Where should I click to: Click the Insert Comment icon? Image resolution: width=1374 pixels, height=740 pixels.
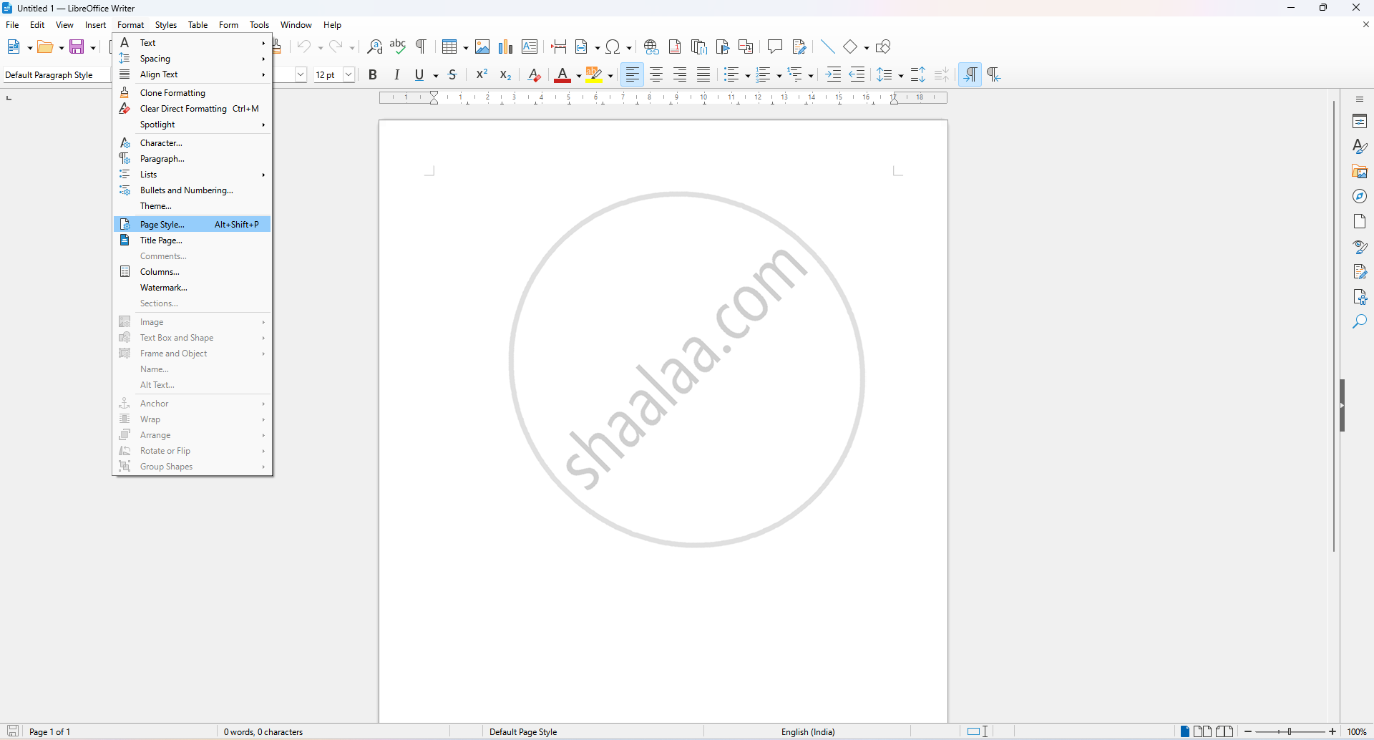point(774,47)
